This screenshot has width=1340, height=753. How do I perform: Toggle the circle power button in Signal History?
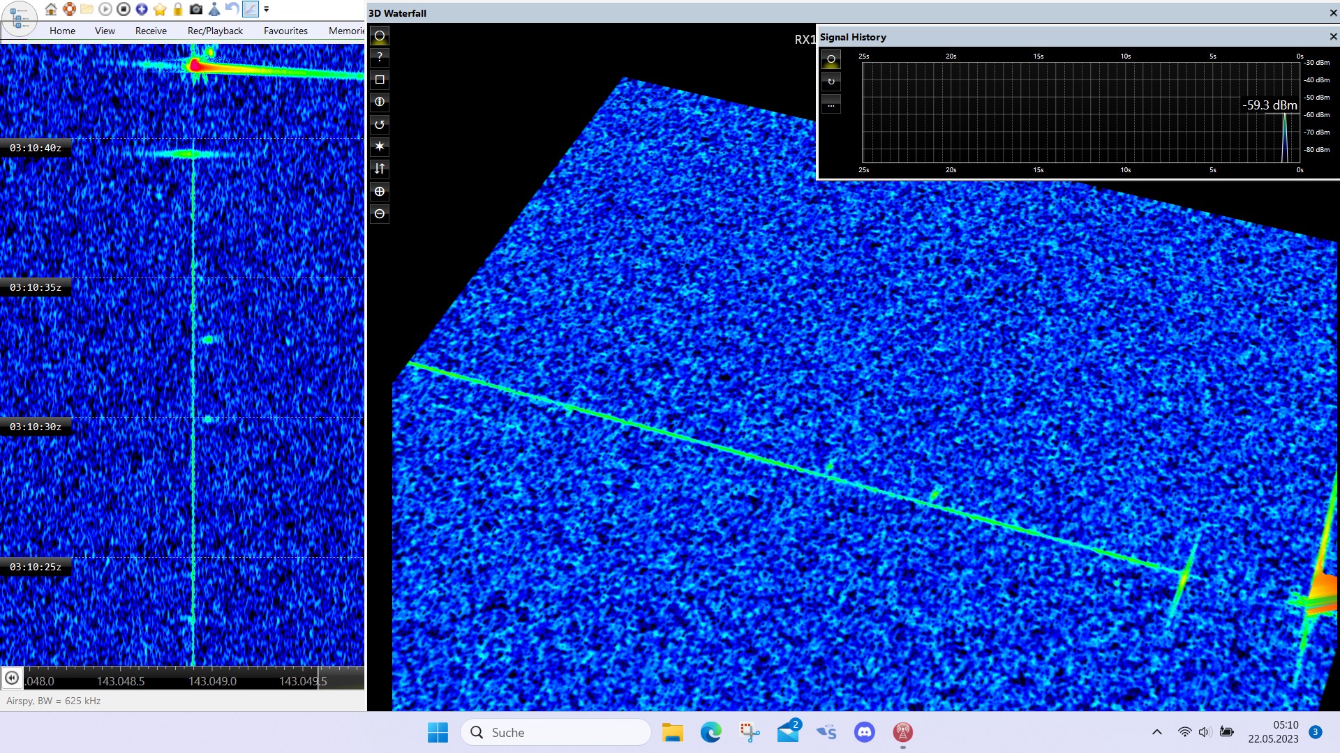831,59
